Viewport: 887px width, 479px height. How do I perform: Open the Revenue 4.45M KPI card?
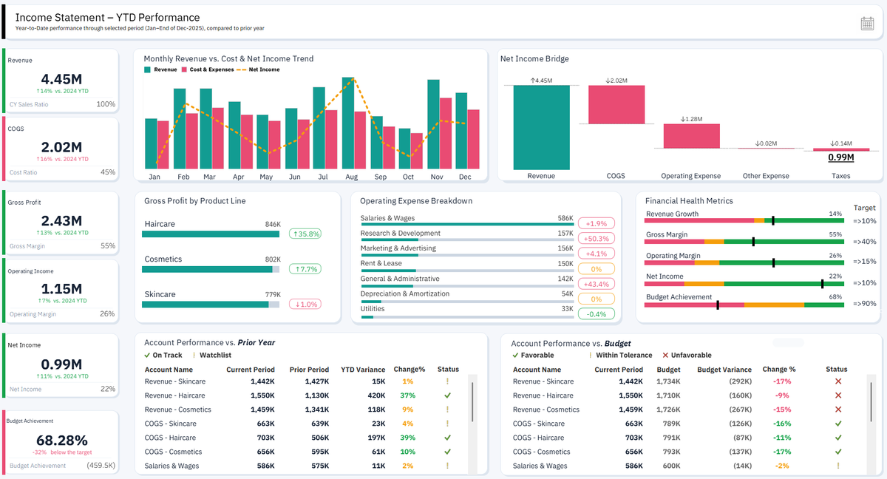[60, 81]
